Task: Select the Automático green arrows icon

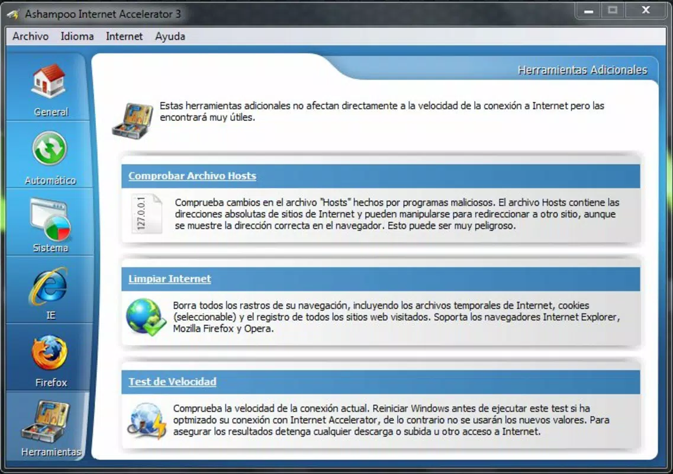Action: 49,149
